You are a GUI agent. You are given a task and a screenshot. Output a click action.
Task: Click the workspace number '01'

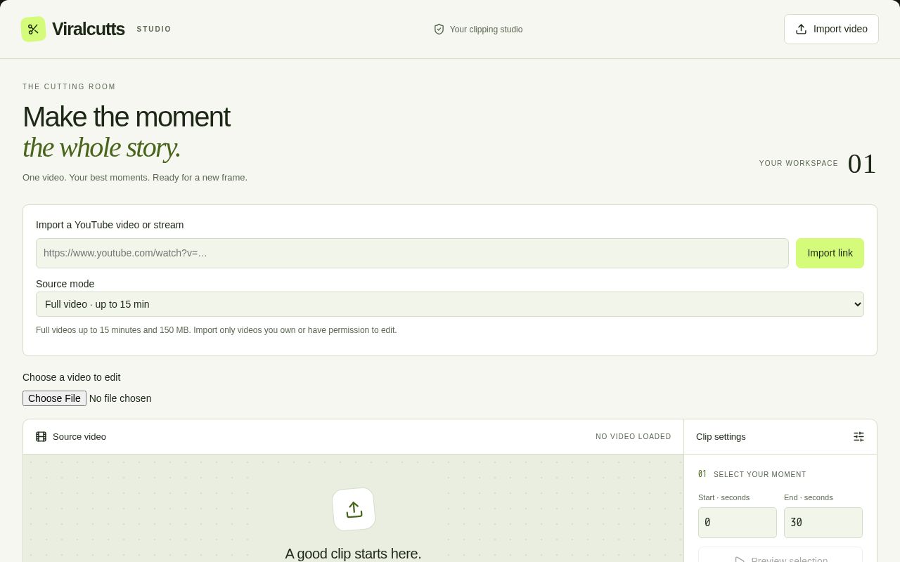click(x=862, y=164)
